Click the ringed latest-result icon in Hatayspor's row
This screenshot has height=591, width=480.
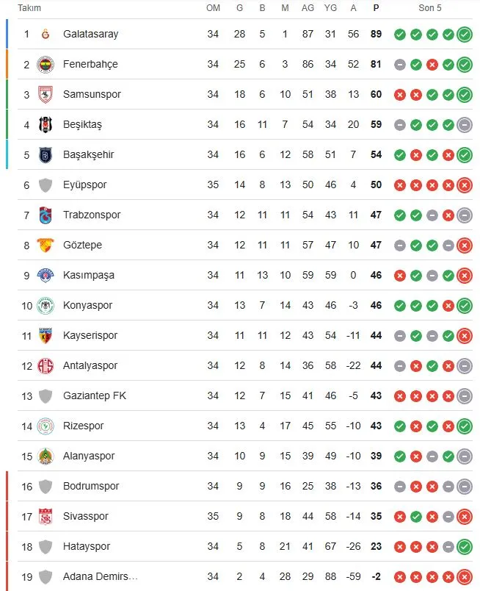tap(464, 547)
